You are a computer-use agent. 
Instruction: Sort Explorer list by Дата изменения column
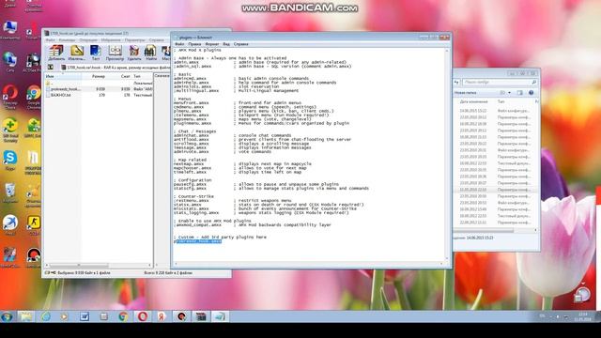473,102
